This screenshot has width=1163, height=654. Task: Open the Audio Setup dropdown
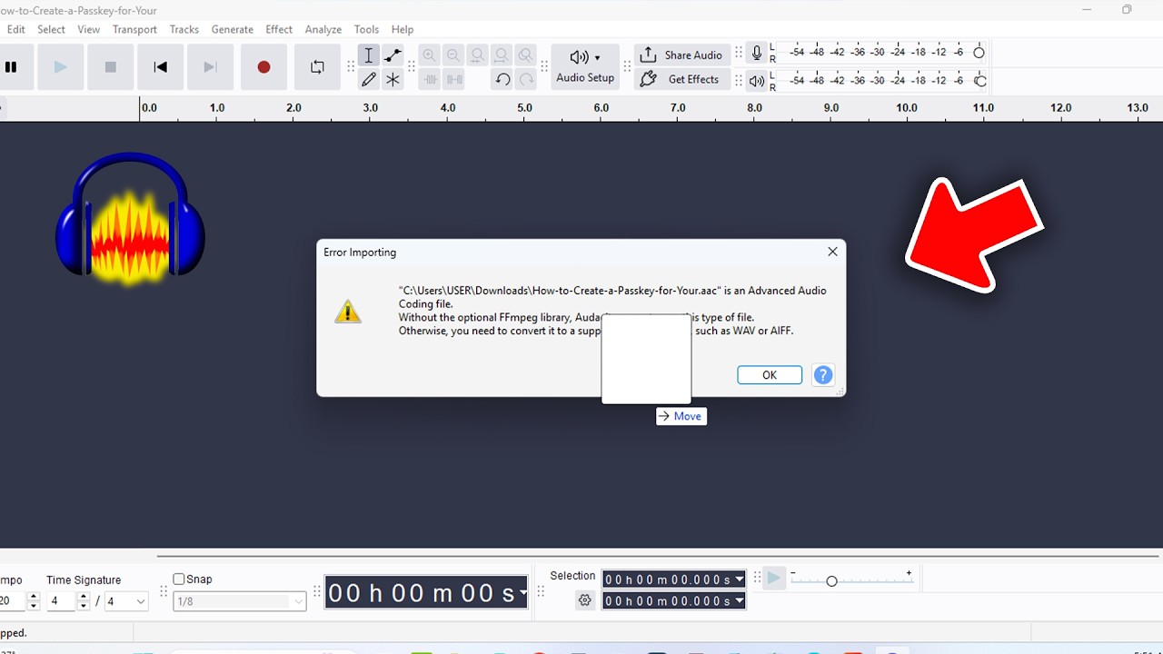(x=585, y=67)
